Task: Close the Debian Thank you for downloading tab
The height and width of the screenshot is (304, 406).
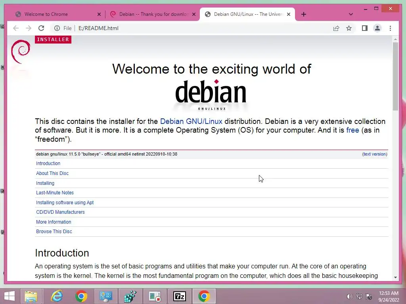Action: click(193, 14)
